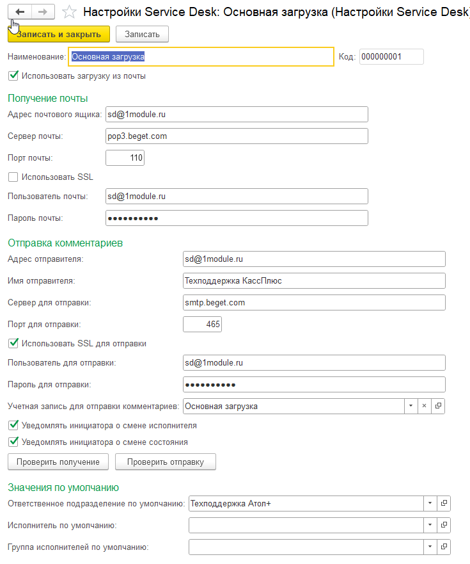Open the default executor group record icon
Viewport: 470px width, 564px height.
pyautogui.click(x=444, y=547)
